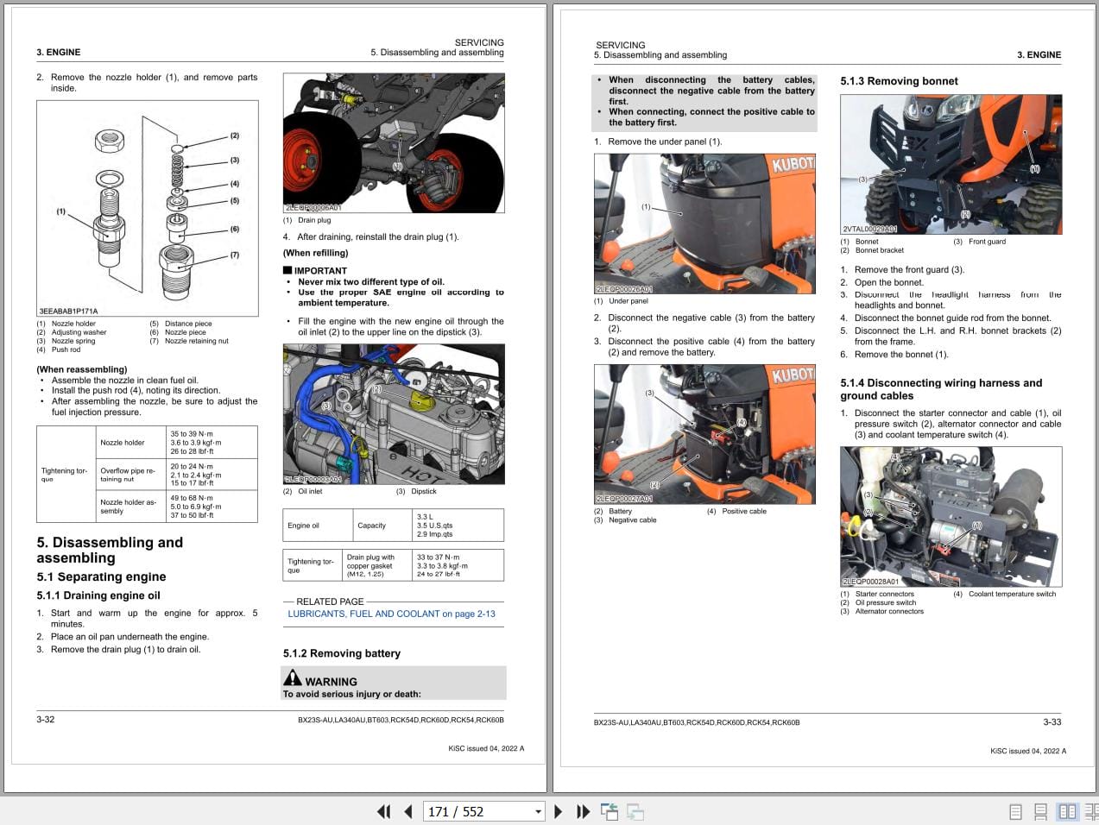Click the positive cable battery photo

pyautogui.click(x=704, y=432)
